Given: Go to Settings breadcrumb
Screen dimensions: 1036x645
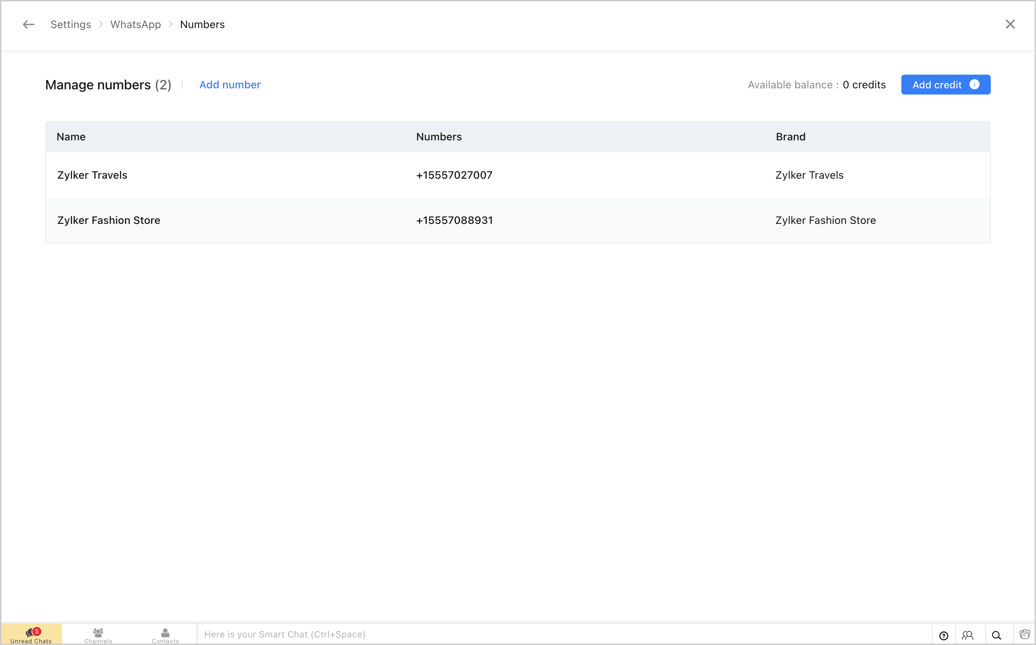Looking at the screenshot, I should (71, 25).
